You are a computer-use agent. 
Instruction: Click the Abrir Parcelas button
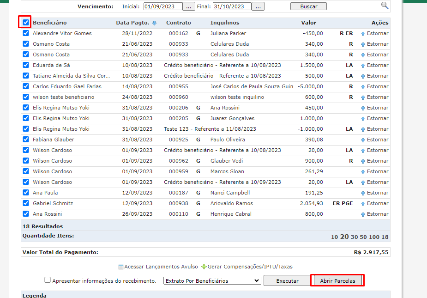coord(338,281)
